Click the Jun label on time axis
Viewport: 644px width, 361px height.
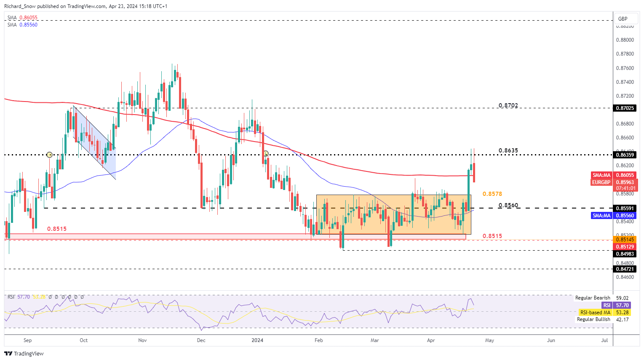(551, 340)
